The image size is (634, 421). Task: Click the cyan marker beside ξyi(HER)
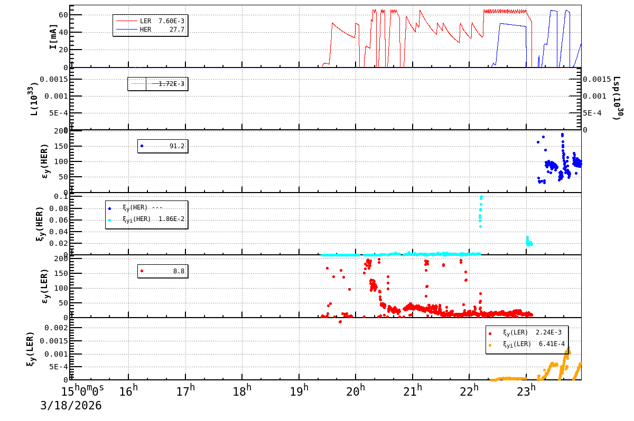coord(109,220)
